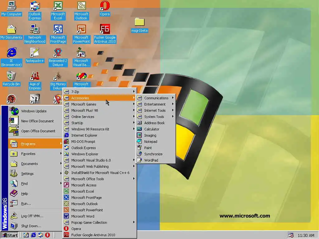Expand the Find submenu
Image resolution: width=319 pixels, height=239 pixels.
pyautogui.click(x=35, y=184)
